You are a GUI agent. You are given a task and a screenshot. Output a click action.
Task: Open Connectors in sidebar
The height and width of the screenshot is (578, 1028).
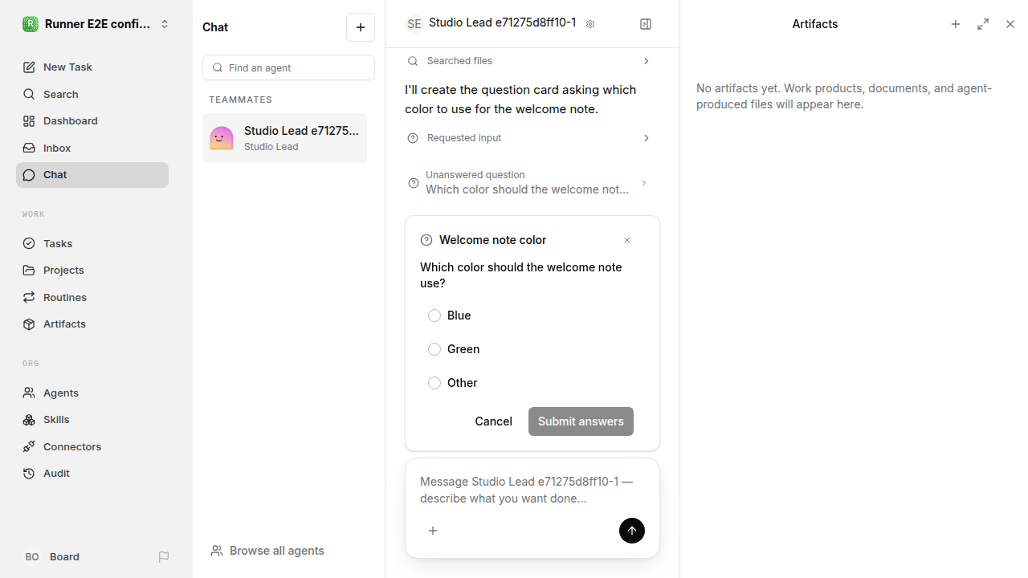click(92, 446)
